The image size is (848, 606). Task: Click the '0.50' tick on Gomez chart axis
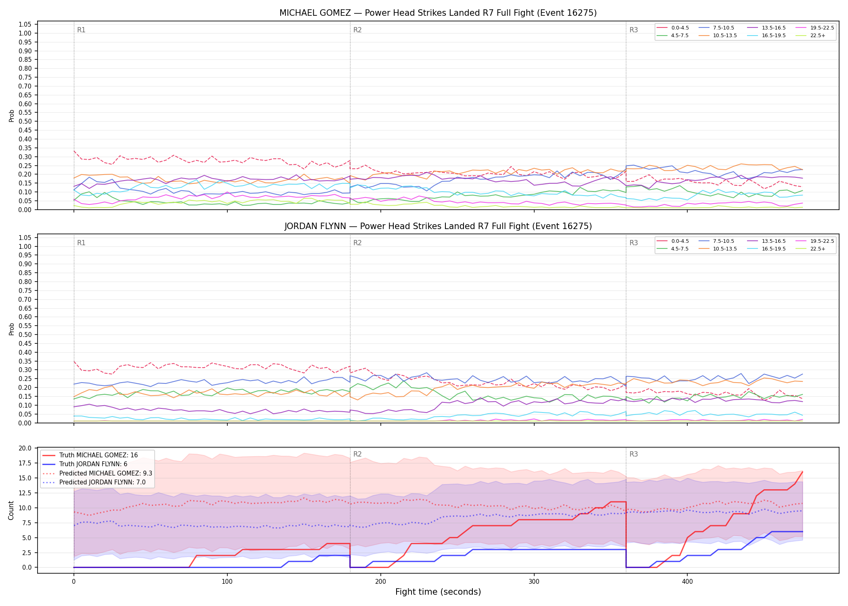(25, 122)
